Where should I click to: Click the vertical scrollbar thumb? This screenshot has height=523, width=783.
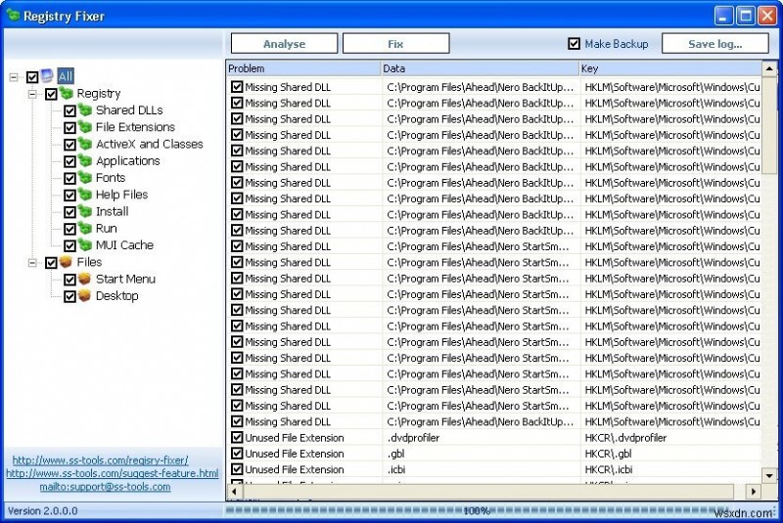[769, 125]
